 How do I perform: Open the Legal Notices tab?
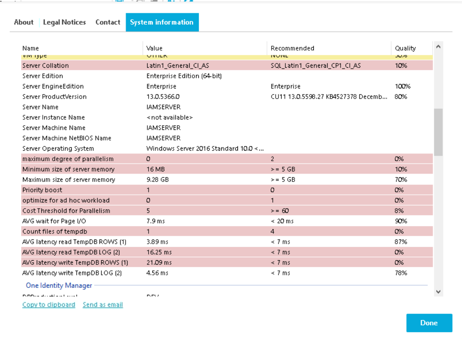[x=64, y=22]
